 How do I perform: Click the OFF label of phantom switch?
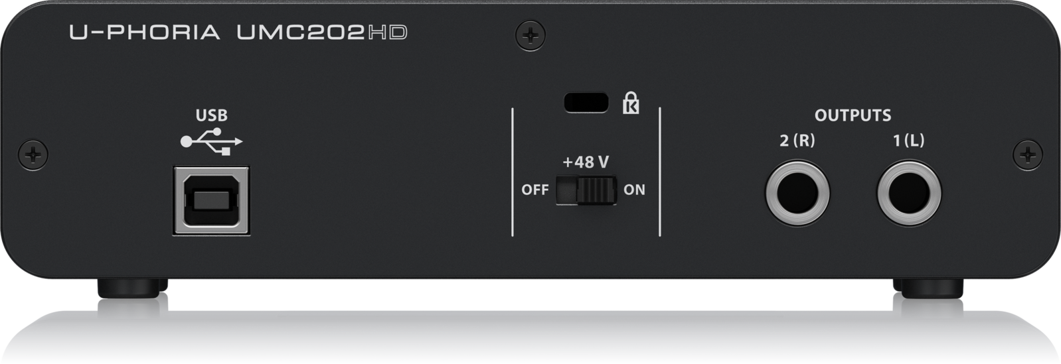coord(535,190)
